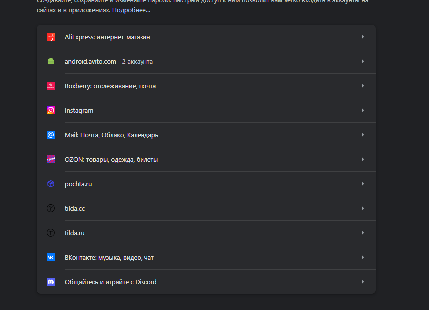Expand the Boxberry entry arrow
The width and height of the screenshot is (429, 310).
(x=363, y=86)
